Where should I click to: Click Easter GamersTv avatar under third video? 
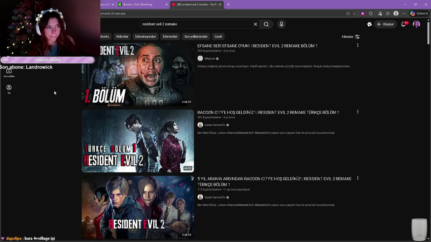pos(200,197)
